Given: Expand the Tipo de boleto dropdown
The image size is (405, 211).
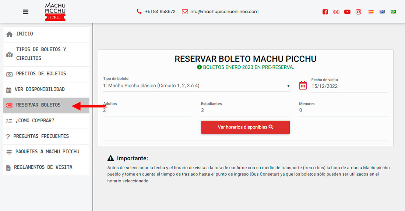Looking at the screenshot, I should (x=196, y=86).
